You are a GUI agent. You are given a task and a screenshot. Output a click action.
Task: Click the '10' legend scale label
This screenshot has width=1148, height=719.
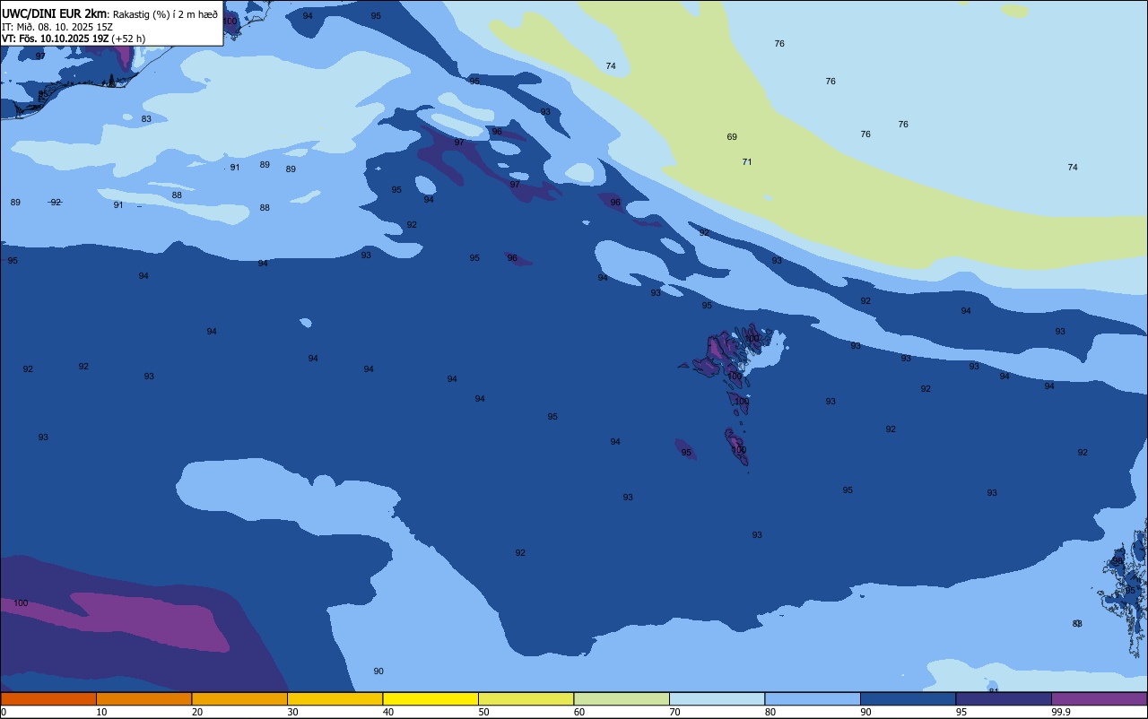pyautogui.click(x=101, y=712)
